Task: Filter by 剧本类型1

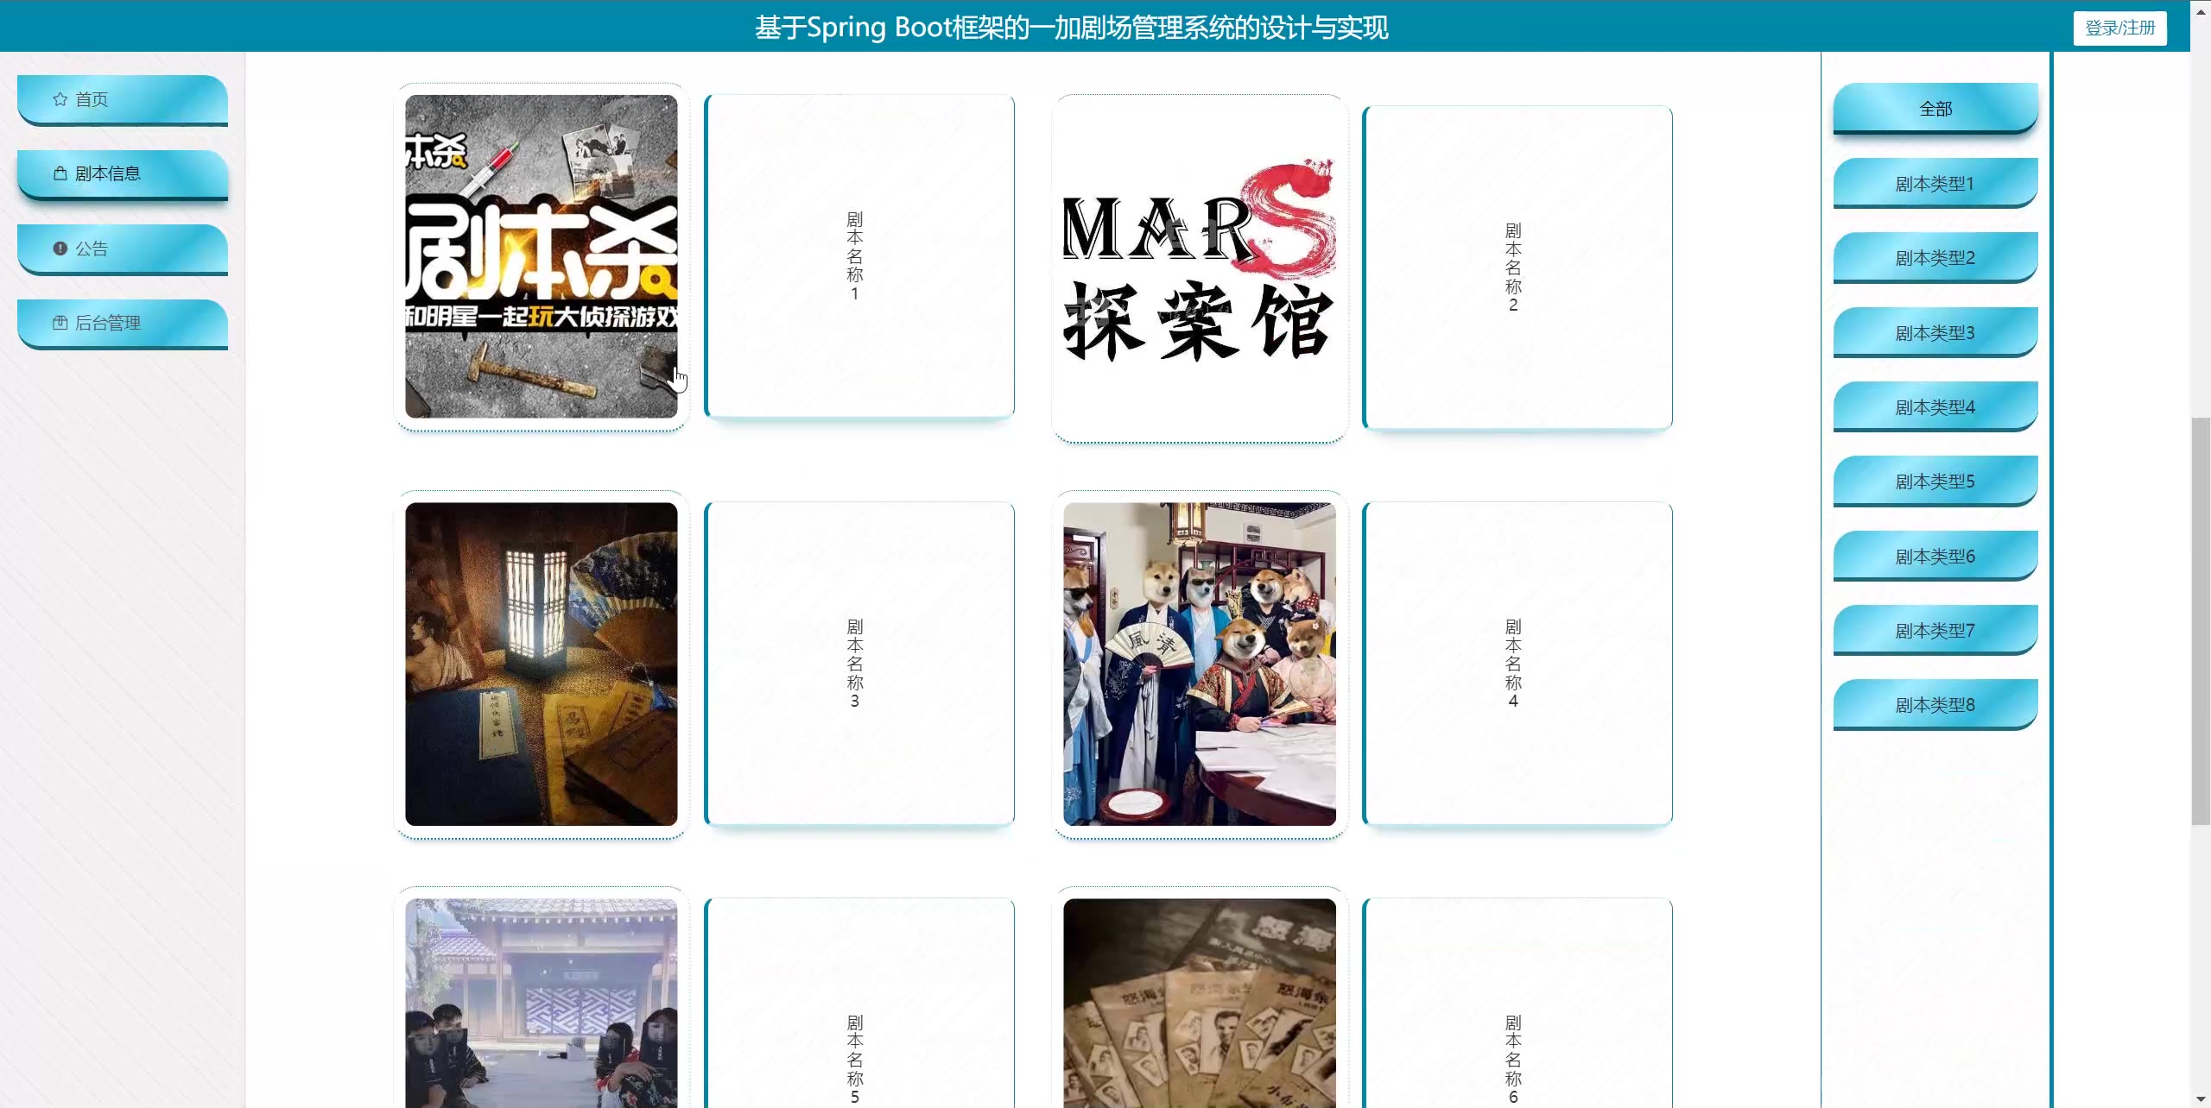Action: click(x=1935, y=183)
